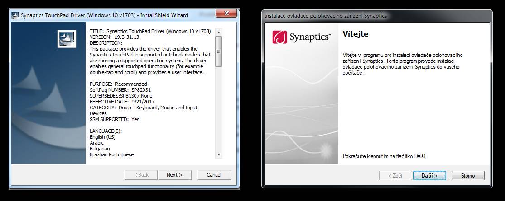Click the 'Arabic' language entry
The width and height of the screenshot is (505, 201).
pos(96,143)
